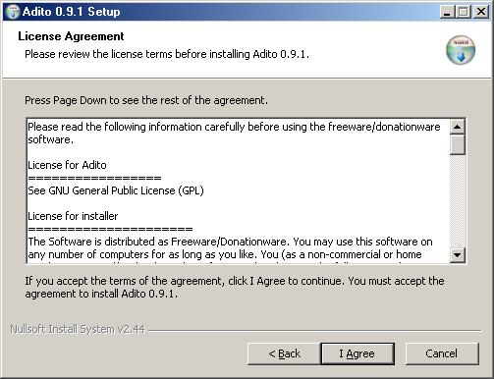Click the 'Adito 0.9.1 Setup' title bar text

(72, 12)
